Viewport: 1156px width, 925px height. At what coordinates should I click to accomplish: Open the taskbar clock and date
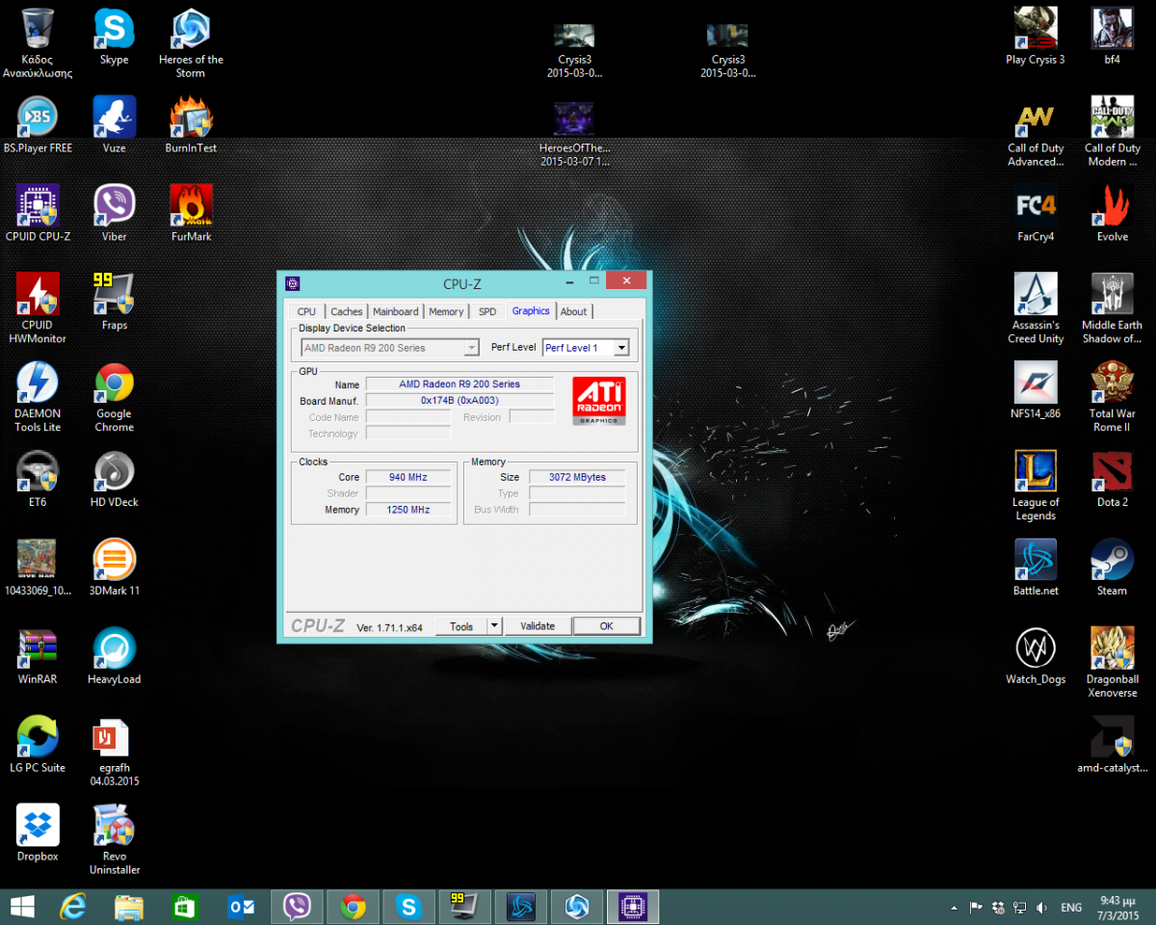pos(1117,907)
